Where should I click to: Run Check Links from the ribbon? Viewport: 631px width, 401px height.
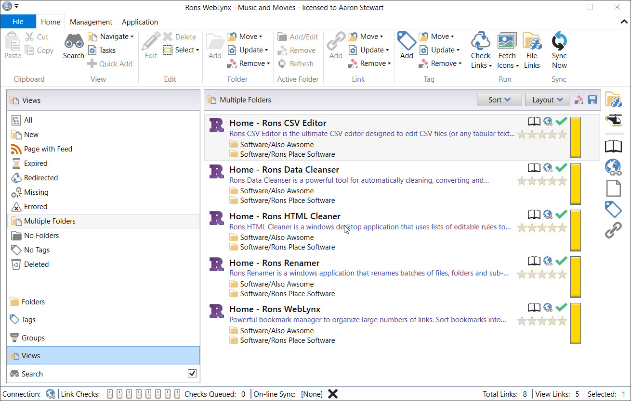(x=481, y=50)
